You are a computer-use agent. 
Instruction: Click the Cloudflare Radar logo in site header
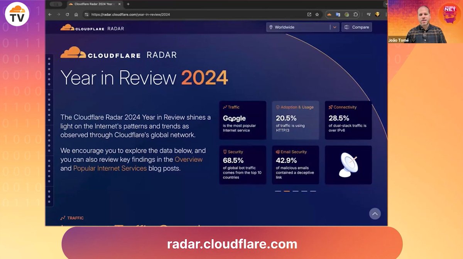(92, 27)
